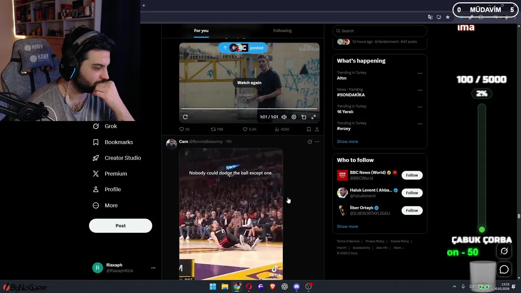Open video picture-in-picture icon
The width and height of the screenshot is (521, 293).
tap(304, 117)
